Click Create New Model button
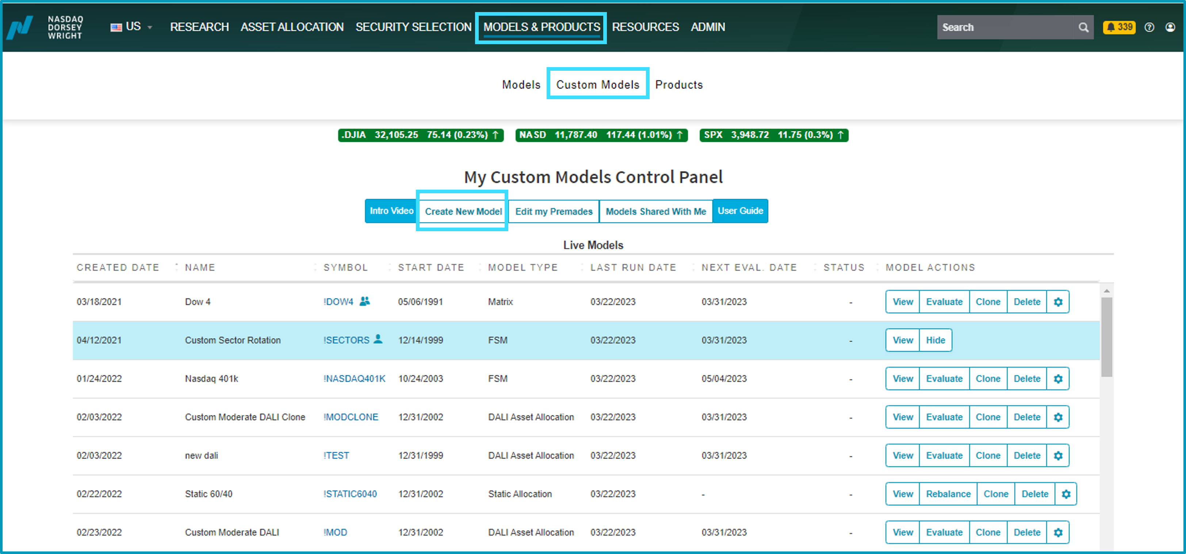This screenshot has width=1186, height=554. pyautogui.click(x=463, y=212)
